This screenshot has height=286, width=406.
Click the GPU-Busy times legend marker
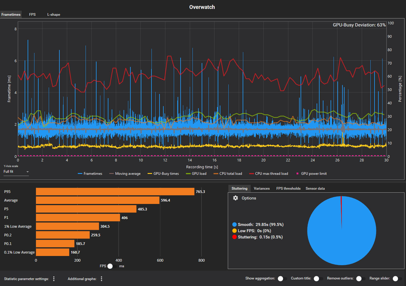[x=150, y=174]
